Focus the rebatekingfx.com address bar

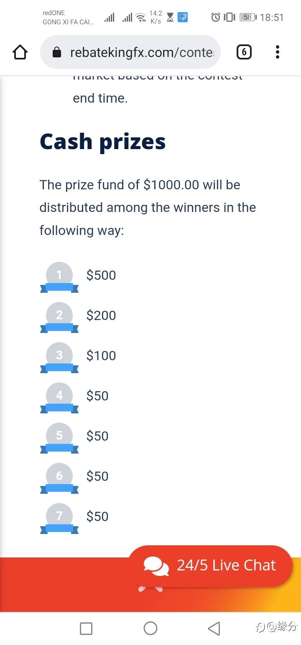coord(130,52)
